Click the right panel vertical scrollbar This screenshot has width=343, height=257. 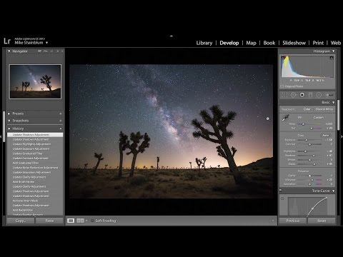coord(338,115)
